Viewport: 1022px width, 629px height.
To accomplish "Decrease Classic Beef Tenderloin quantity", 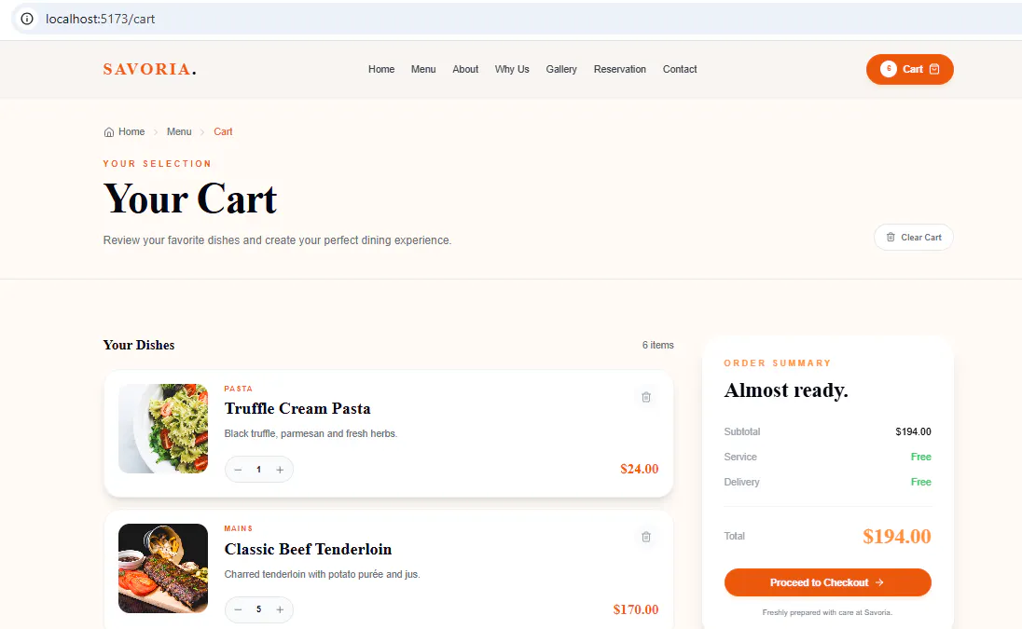I will 238,609.
